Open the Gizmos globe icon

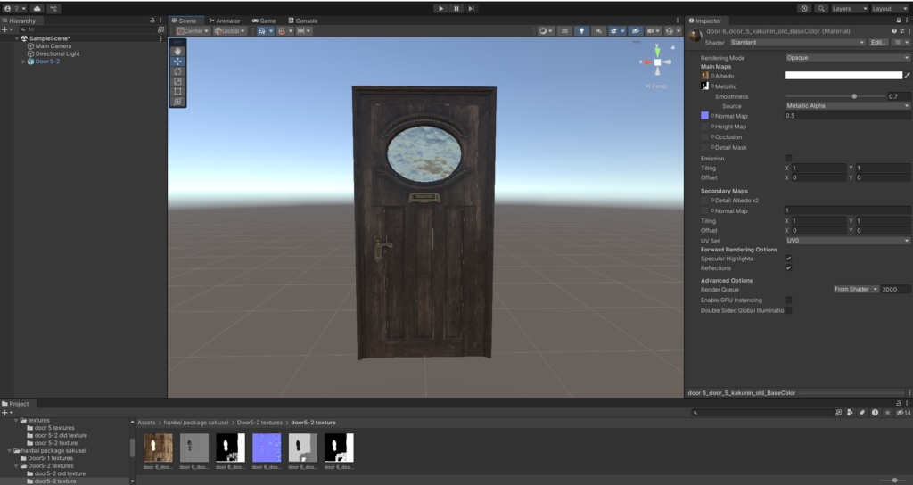(669, 31)
